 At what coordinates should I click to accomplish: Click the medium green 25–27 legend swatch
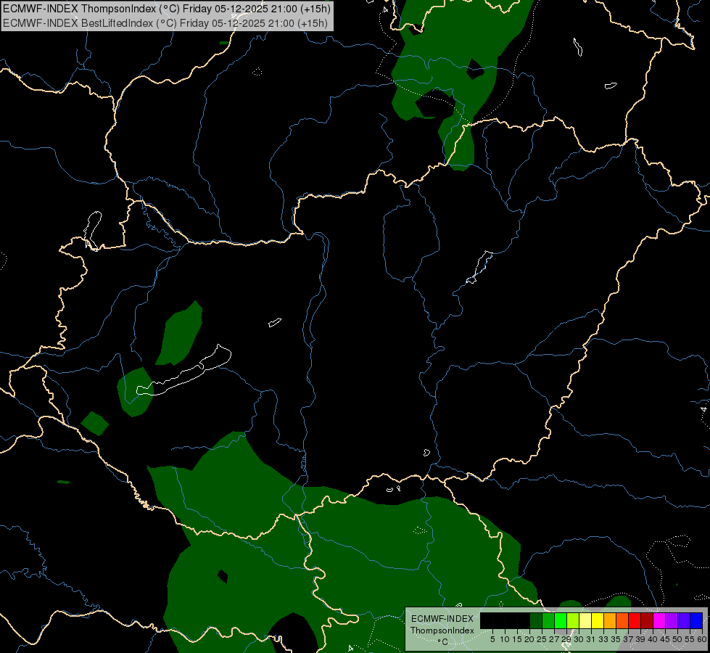click(548, 620)
